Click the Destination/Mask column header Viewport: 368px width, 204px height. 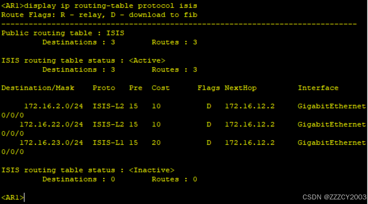(x=38, y=88)
